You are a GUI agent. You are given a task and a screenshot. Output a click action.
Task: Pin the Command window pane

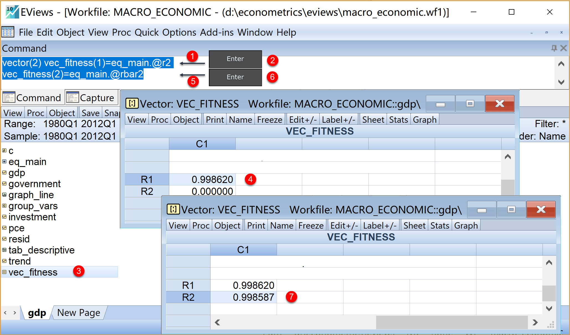(x=554, y=48)
